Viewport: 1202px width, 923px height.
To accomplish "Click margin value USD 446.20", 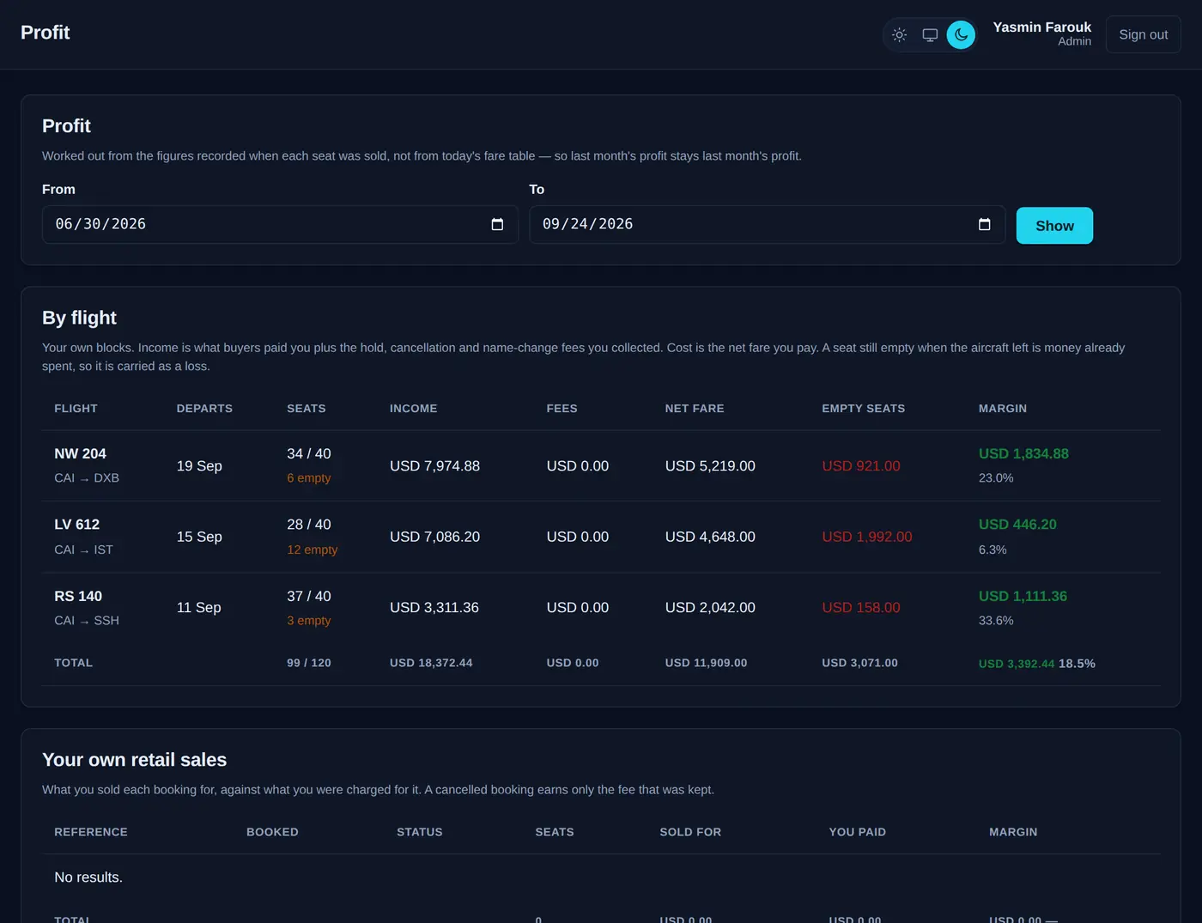I will pyautogui.click(x=1017, y=525).
